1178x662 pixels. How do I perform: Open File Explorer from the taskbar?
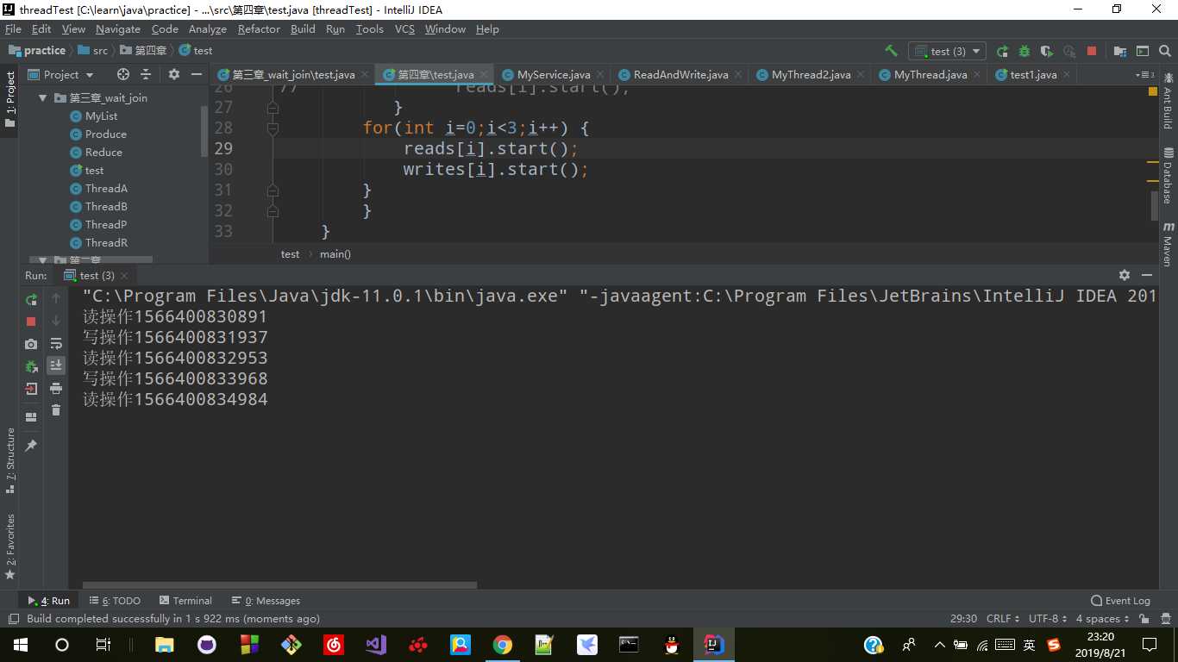165,645
